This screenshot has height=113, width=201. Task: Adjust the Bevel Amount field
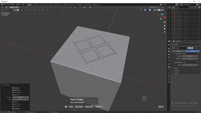pyautogui.click(x=190, y=56)
